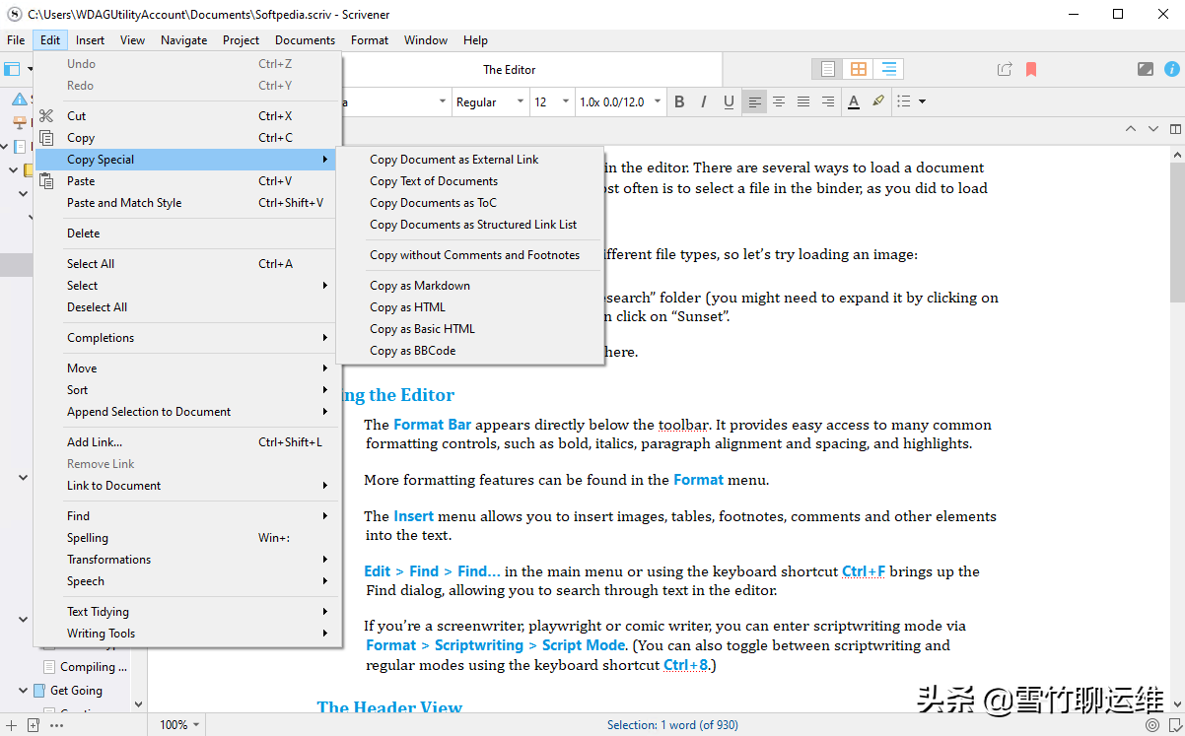Select the Compiling document in binder
The height and width of the screenshot is (736, 1185).
(94, 667)
